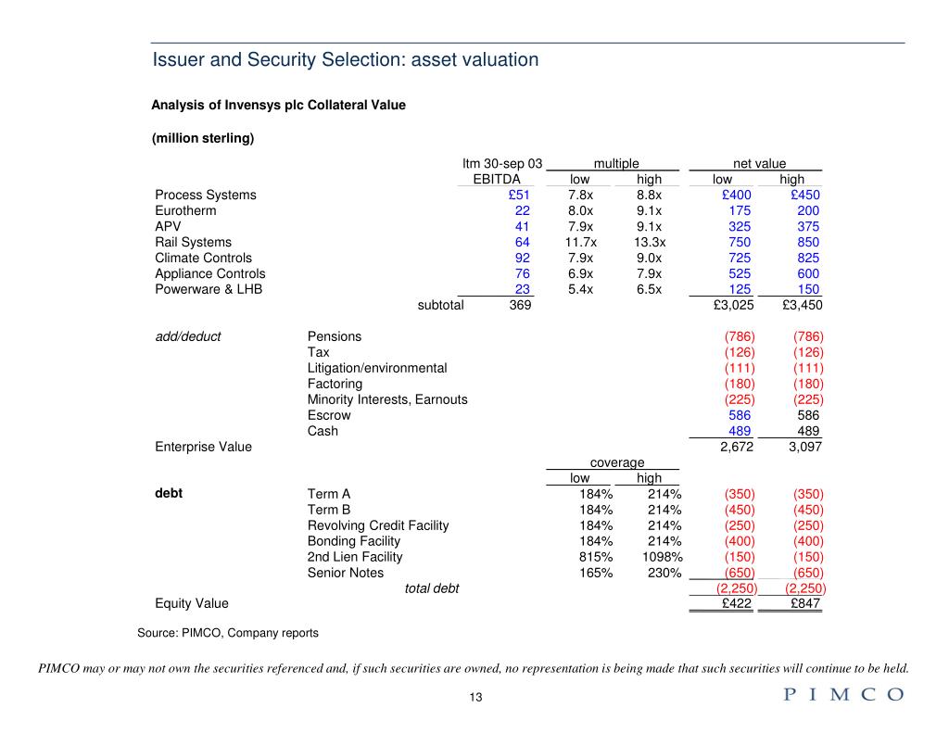Select the 'net value' column header
This screenshot has height=733, width=949.
[759, 163]
